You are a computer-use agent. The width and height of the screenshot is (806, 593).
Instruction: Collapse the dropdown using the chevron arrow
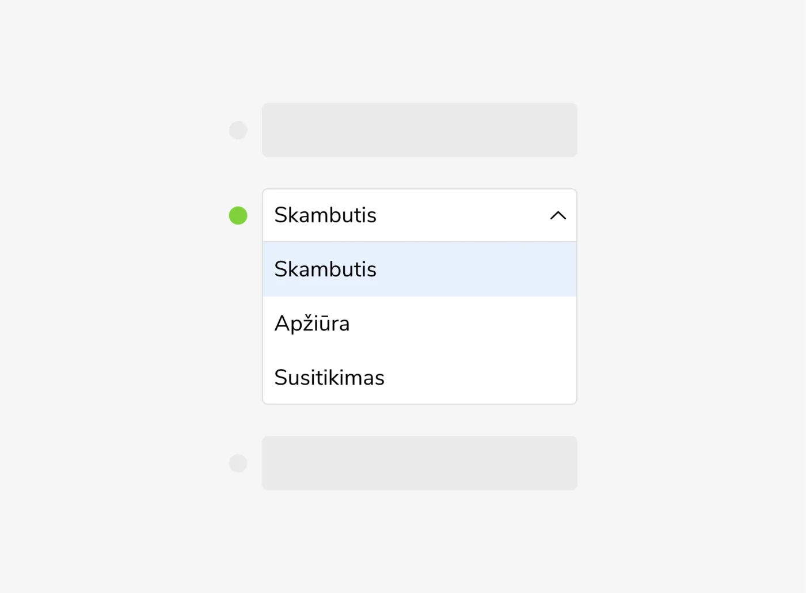(x=558, y=215)
